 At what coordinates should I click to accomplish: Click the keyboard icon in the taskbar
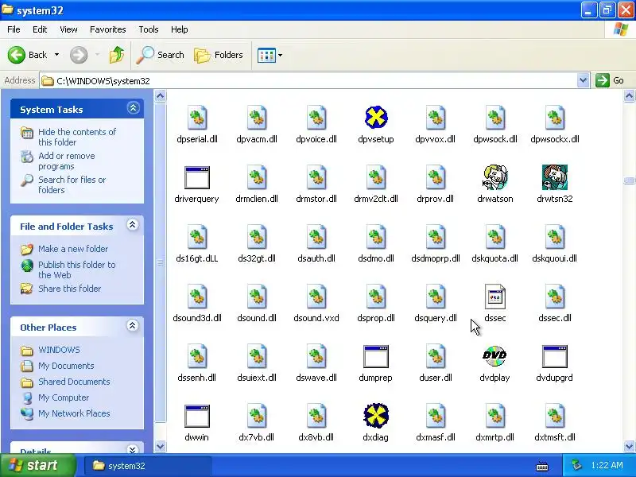pyautogui.click(x=542, y=466)
